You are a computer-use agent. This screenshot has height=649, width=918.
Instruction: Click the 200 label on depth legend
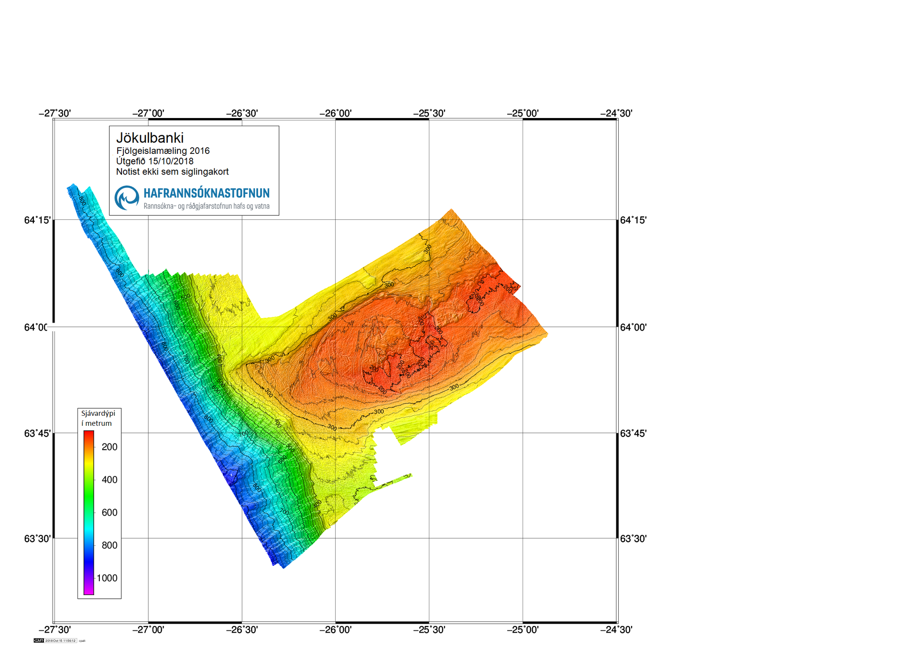tap(109, 447)
